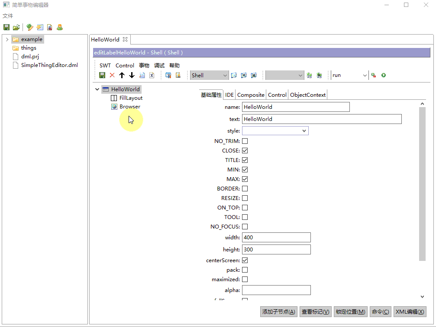
Task: Enable the NO_TRIM checkbox
Action: pos(245,141)
